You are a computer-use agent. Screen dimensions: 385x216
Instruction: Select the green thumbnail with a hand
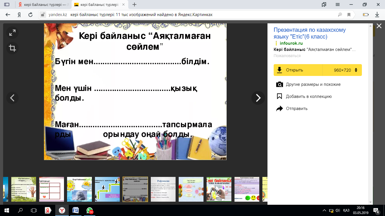tap(24, 189)
